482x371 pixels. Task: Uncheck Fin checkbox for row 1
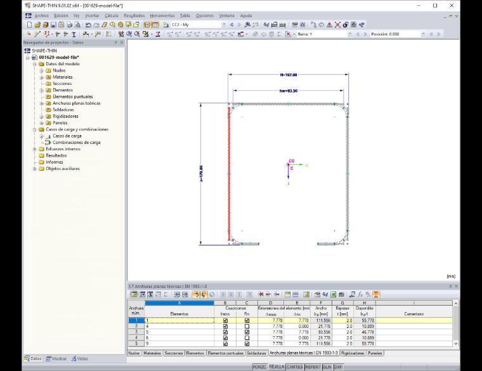pos(247,320)
